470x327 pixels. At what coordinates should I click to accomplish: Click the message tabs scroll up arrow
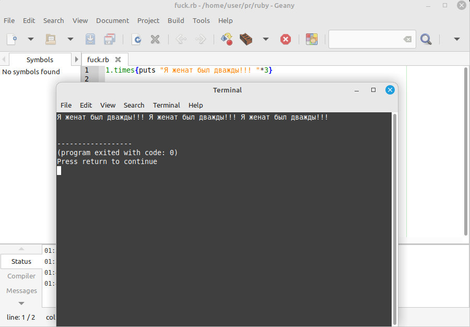click(21, 249)
